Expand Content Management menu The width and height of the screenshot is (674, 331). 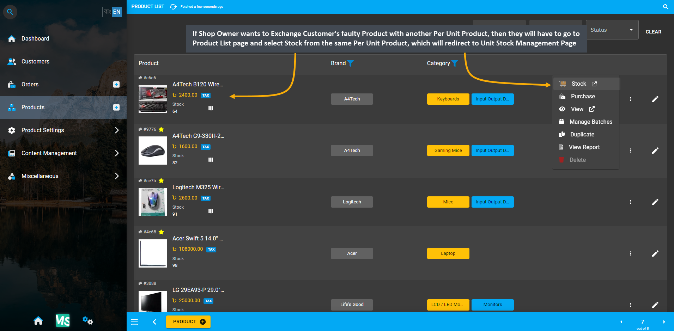(x=63, y=153)
